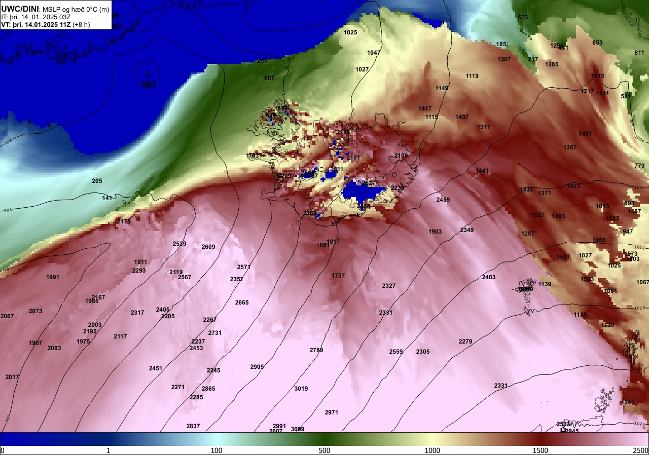649x455 pixels.
Task: Click the 1367 height value
Action: tap(570, 147)
